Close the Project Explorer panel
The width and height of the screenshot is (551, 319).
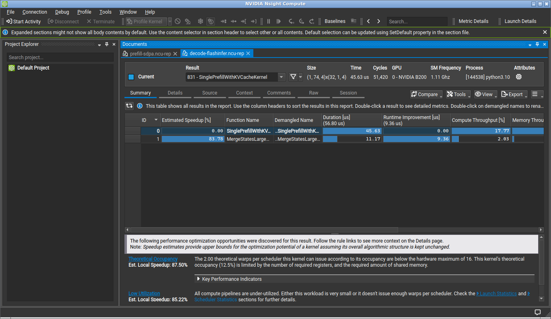(114, 44)
